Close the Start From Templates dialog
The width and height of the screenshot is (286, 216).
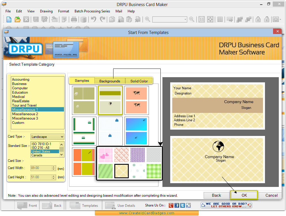277,31
